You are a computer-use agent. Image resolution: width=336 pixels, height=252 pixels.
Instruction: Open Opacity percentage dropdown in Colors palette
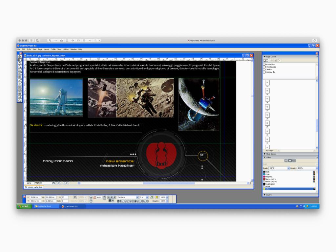pyautogui.click(x=317, y=168)
